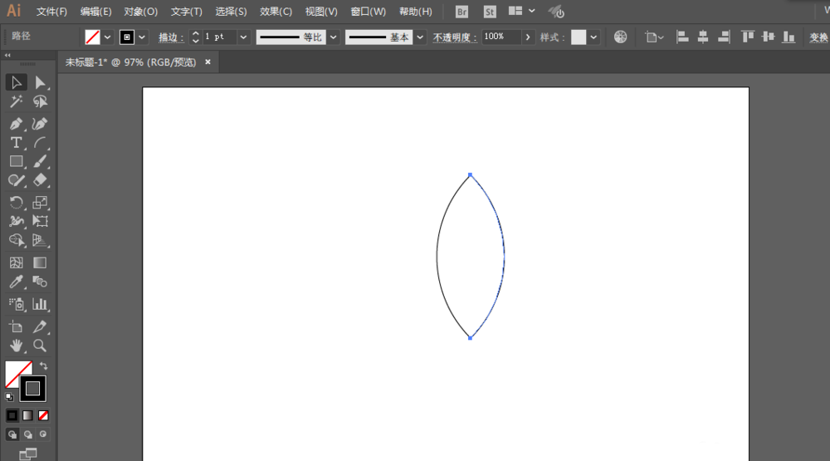Screen dimensions: 830x461
Task: Select the Warp tool
Action: tap(16, 221)
